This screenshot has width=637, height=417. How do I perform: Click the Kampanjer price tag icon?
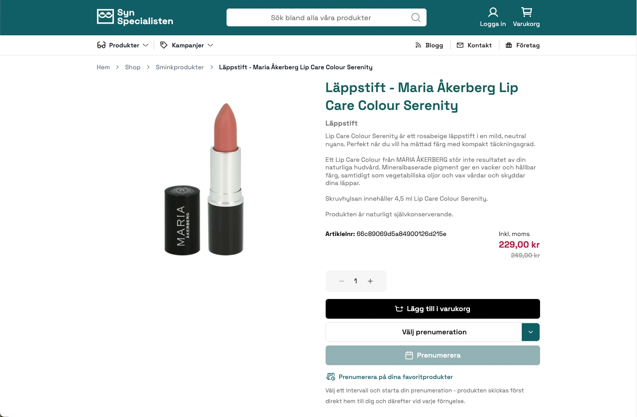pos(164,45)
